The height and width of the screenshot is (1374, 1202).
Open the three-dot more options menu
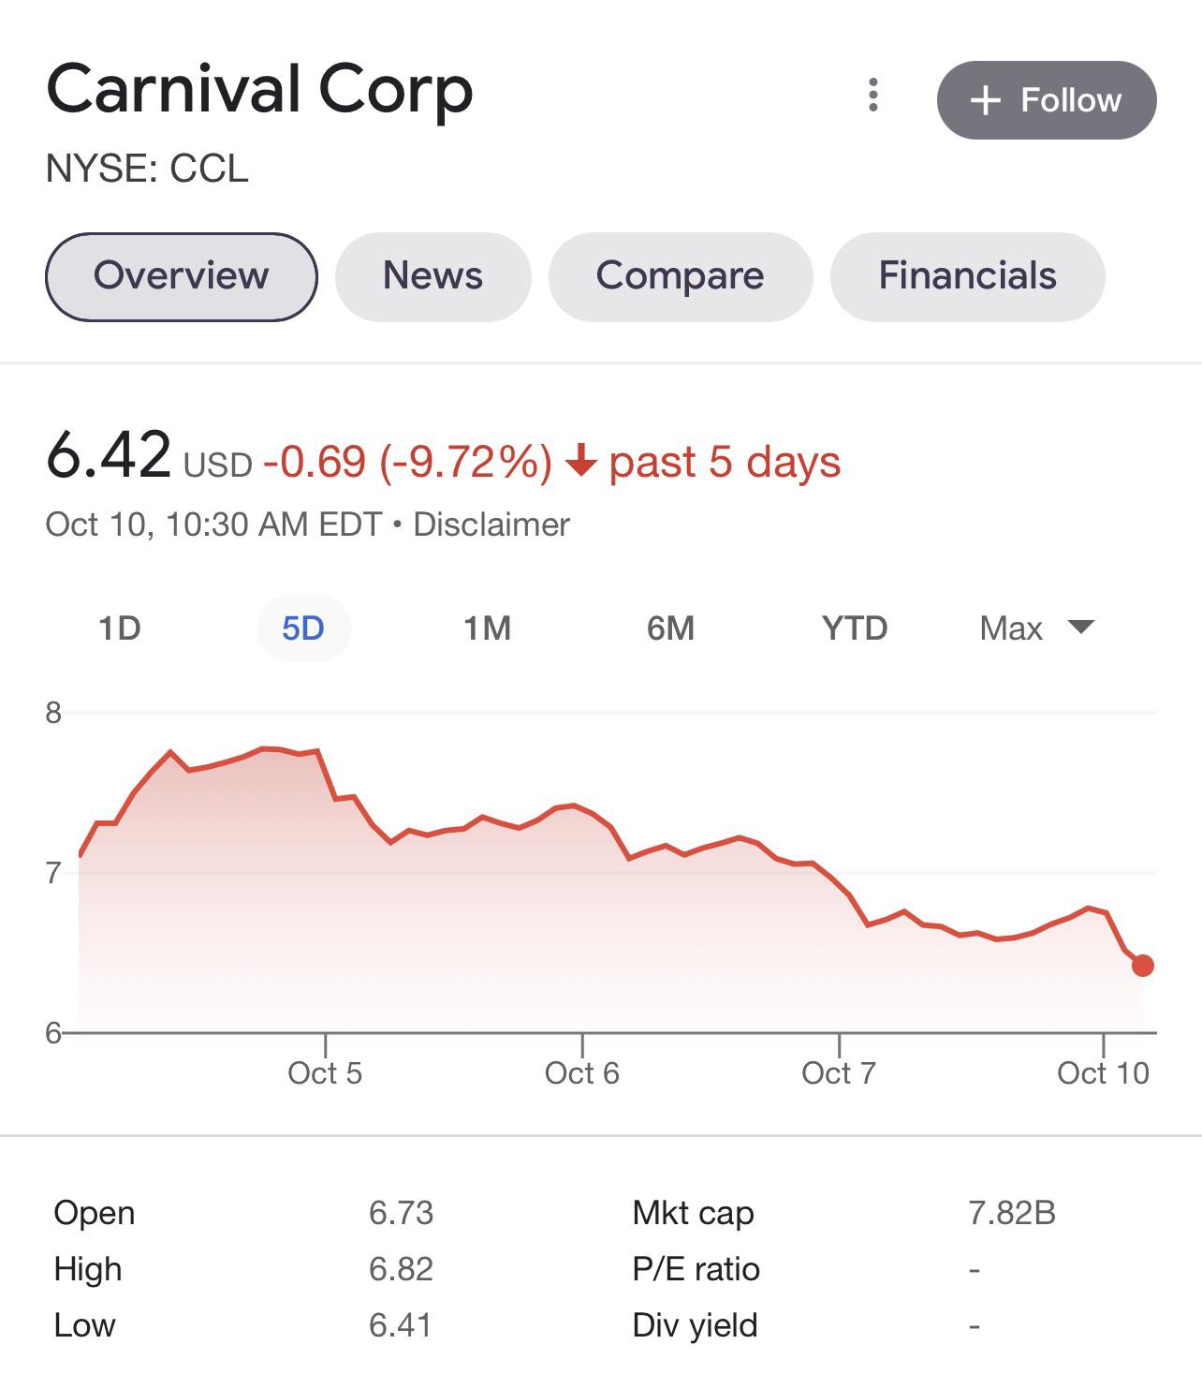[872, 96]
